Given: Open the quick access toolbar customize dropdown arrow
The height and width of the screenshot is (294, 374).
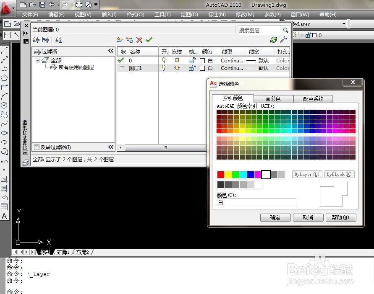Looking at the screenshot, I should 96,5.
